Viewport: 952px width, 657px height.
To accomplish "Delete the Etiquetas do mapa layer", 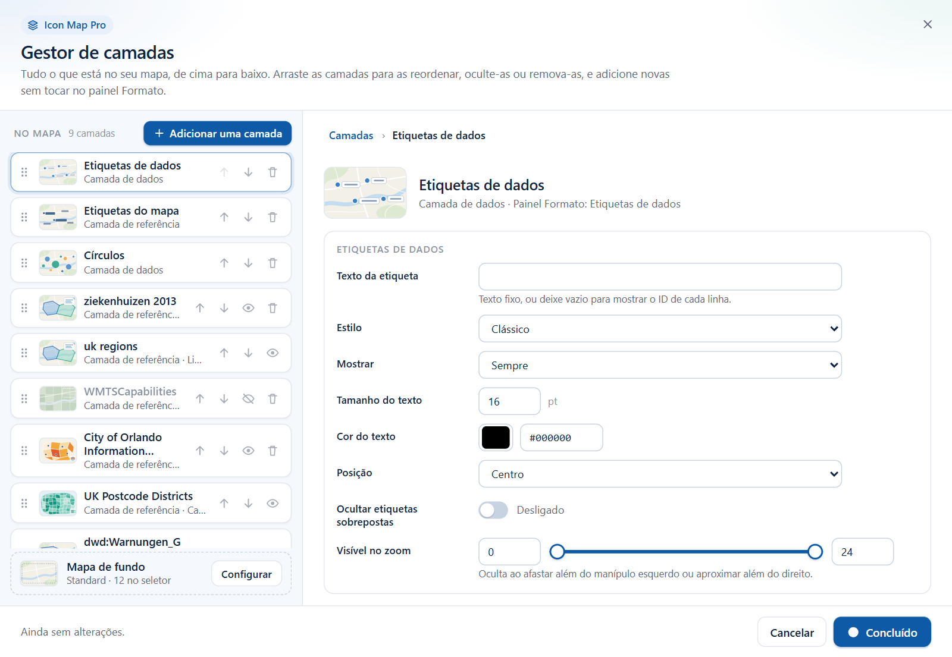I will (273, 218).
